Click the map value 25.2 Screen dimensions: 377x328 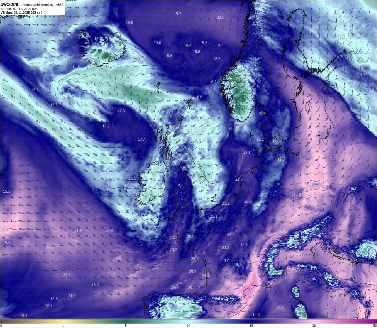coord(195,259)
